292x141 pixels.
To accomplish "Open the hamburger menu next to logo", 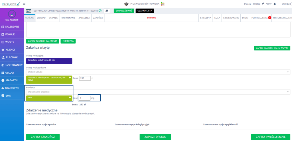I will pyautogui.click(x=24, y=4).
